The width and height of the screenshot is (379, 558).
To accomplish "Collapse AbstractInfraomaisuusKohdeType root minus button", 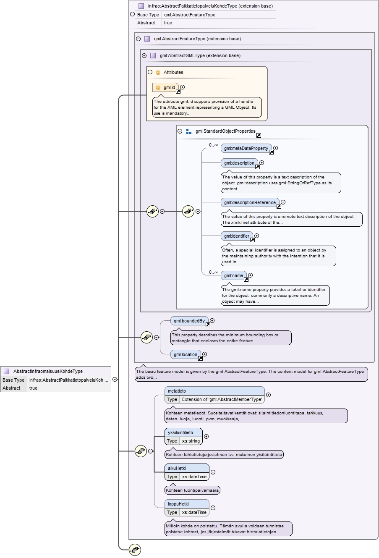I will (x=115, y=379).
